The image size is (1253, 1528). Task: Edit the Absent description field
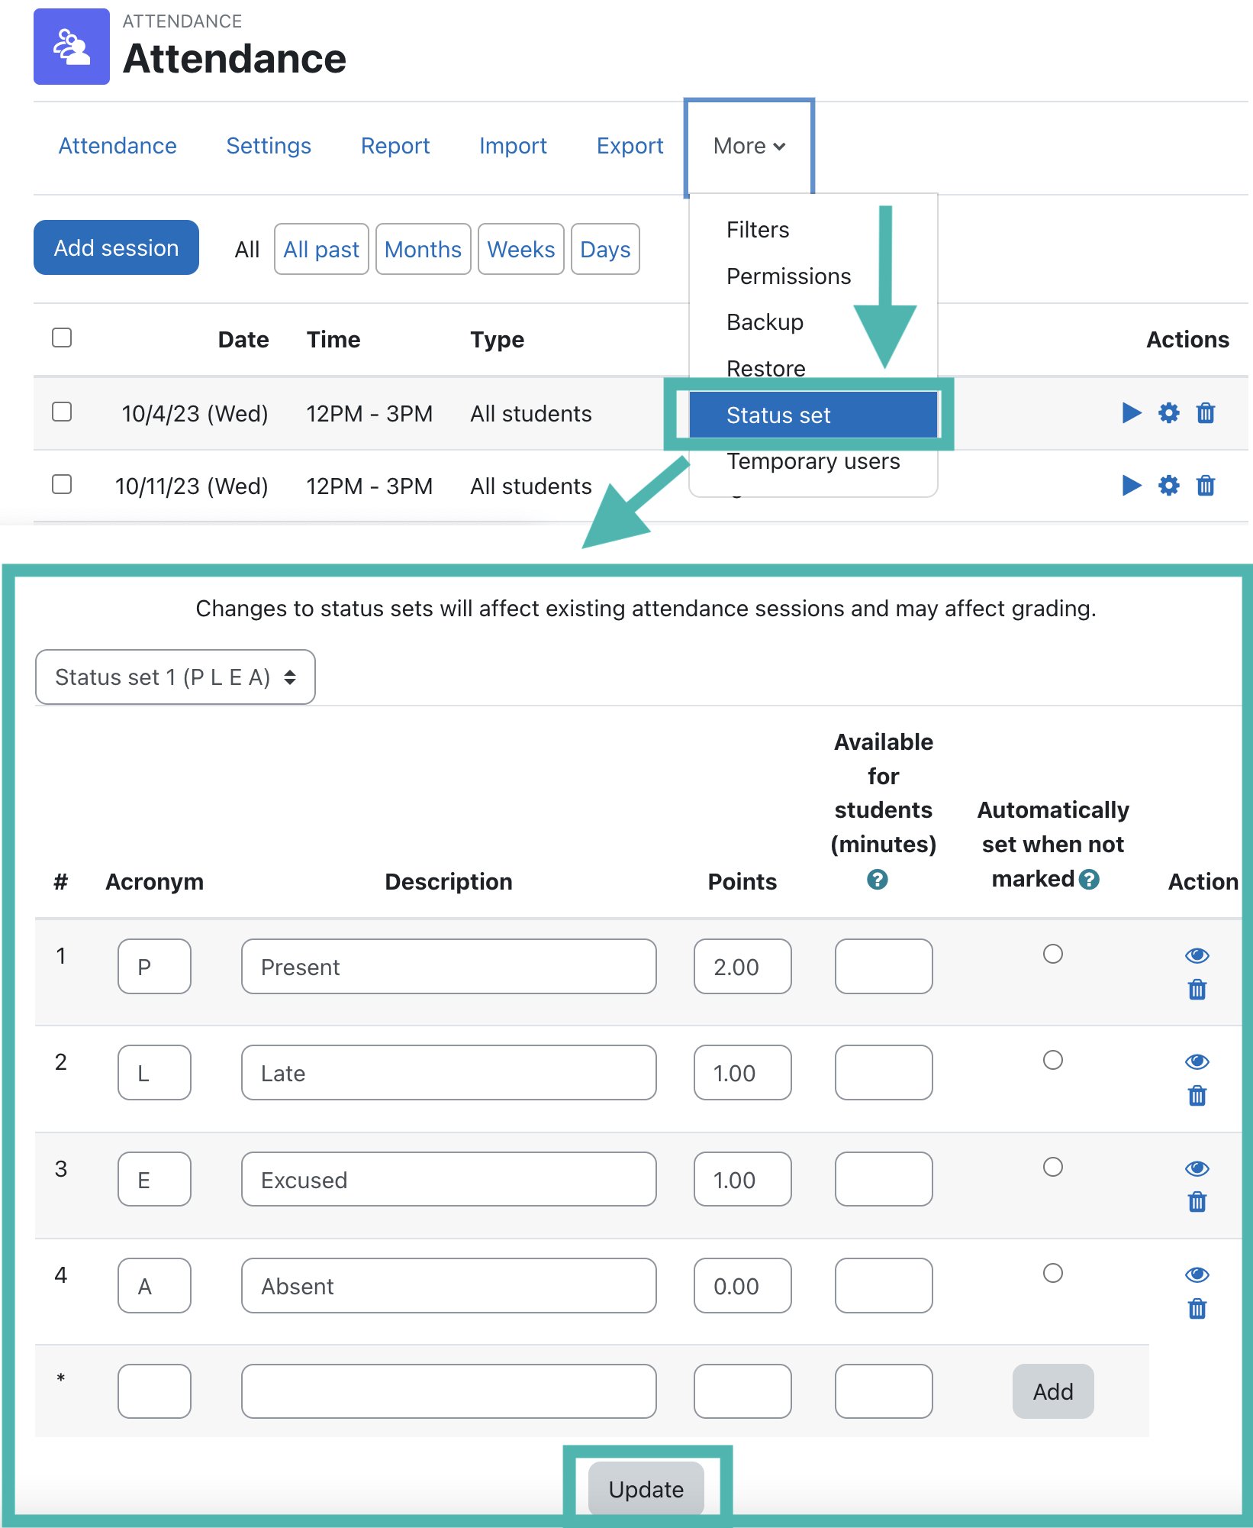(x=449, y=1285)
